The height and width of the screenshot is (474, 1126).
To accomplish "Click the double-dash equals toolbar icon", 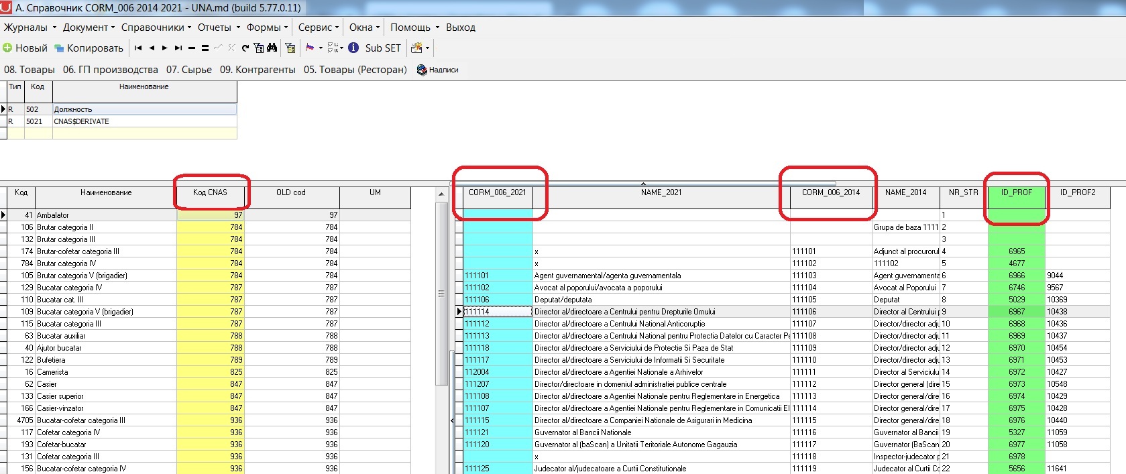I will point(205,48).
